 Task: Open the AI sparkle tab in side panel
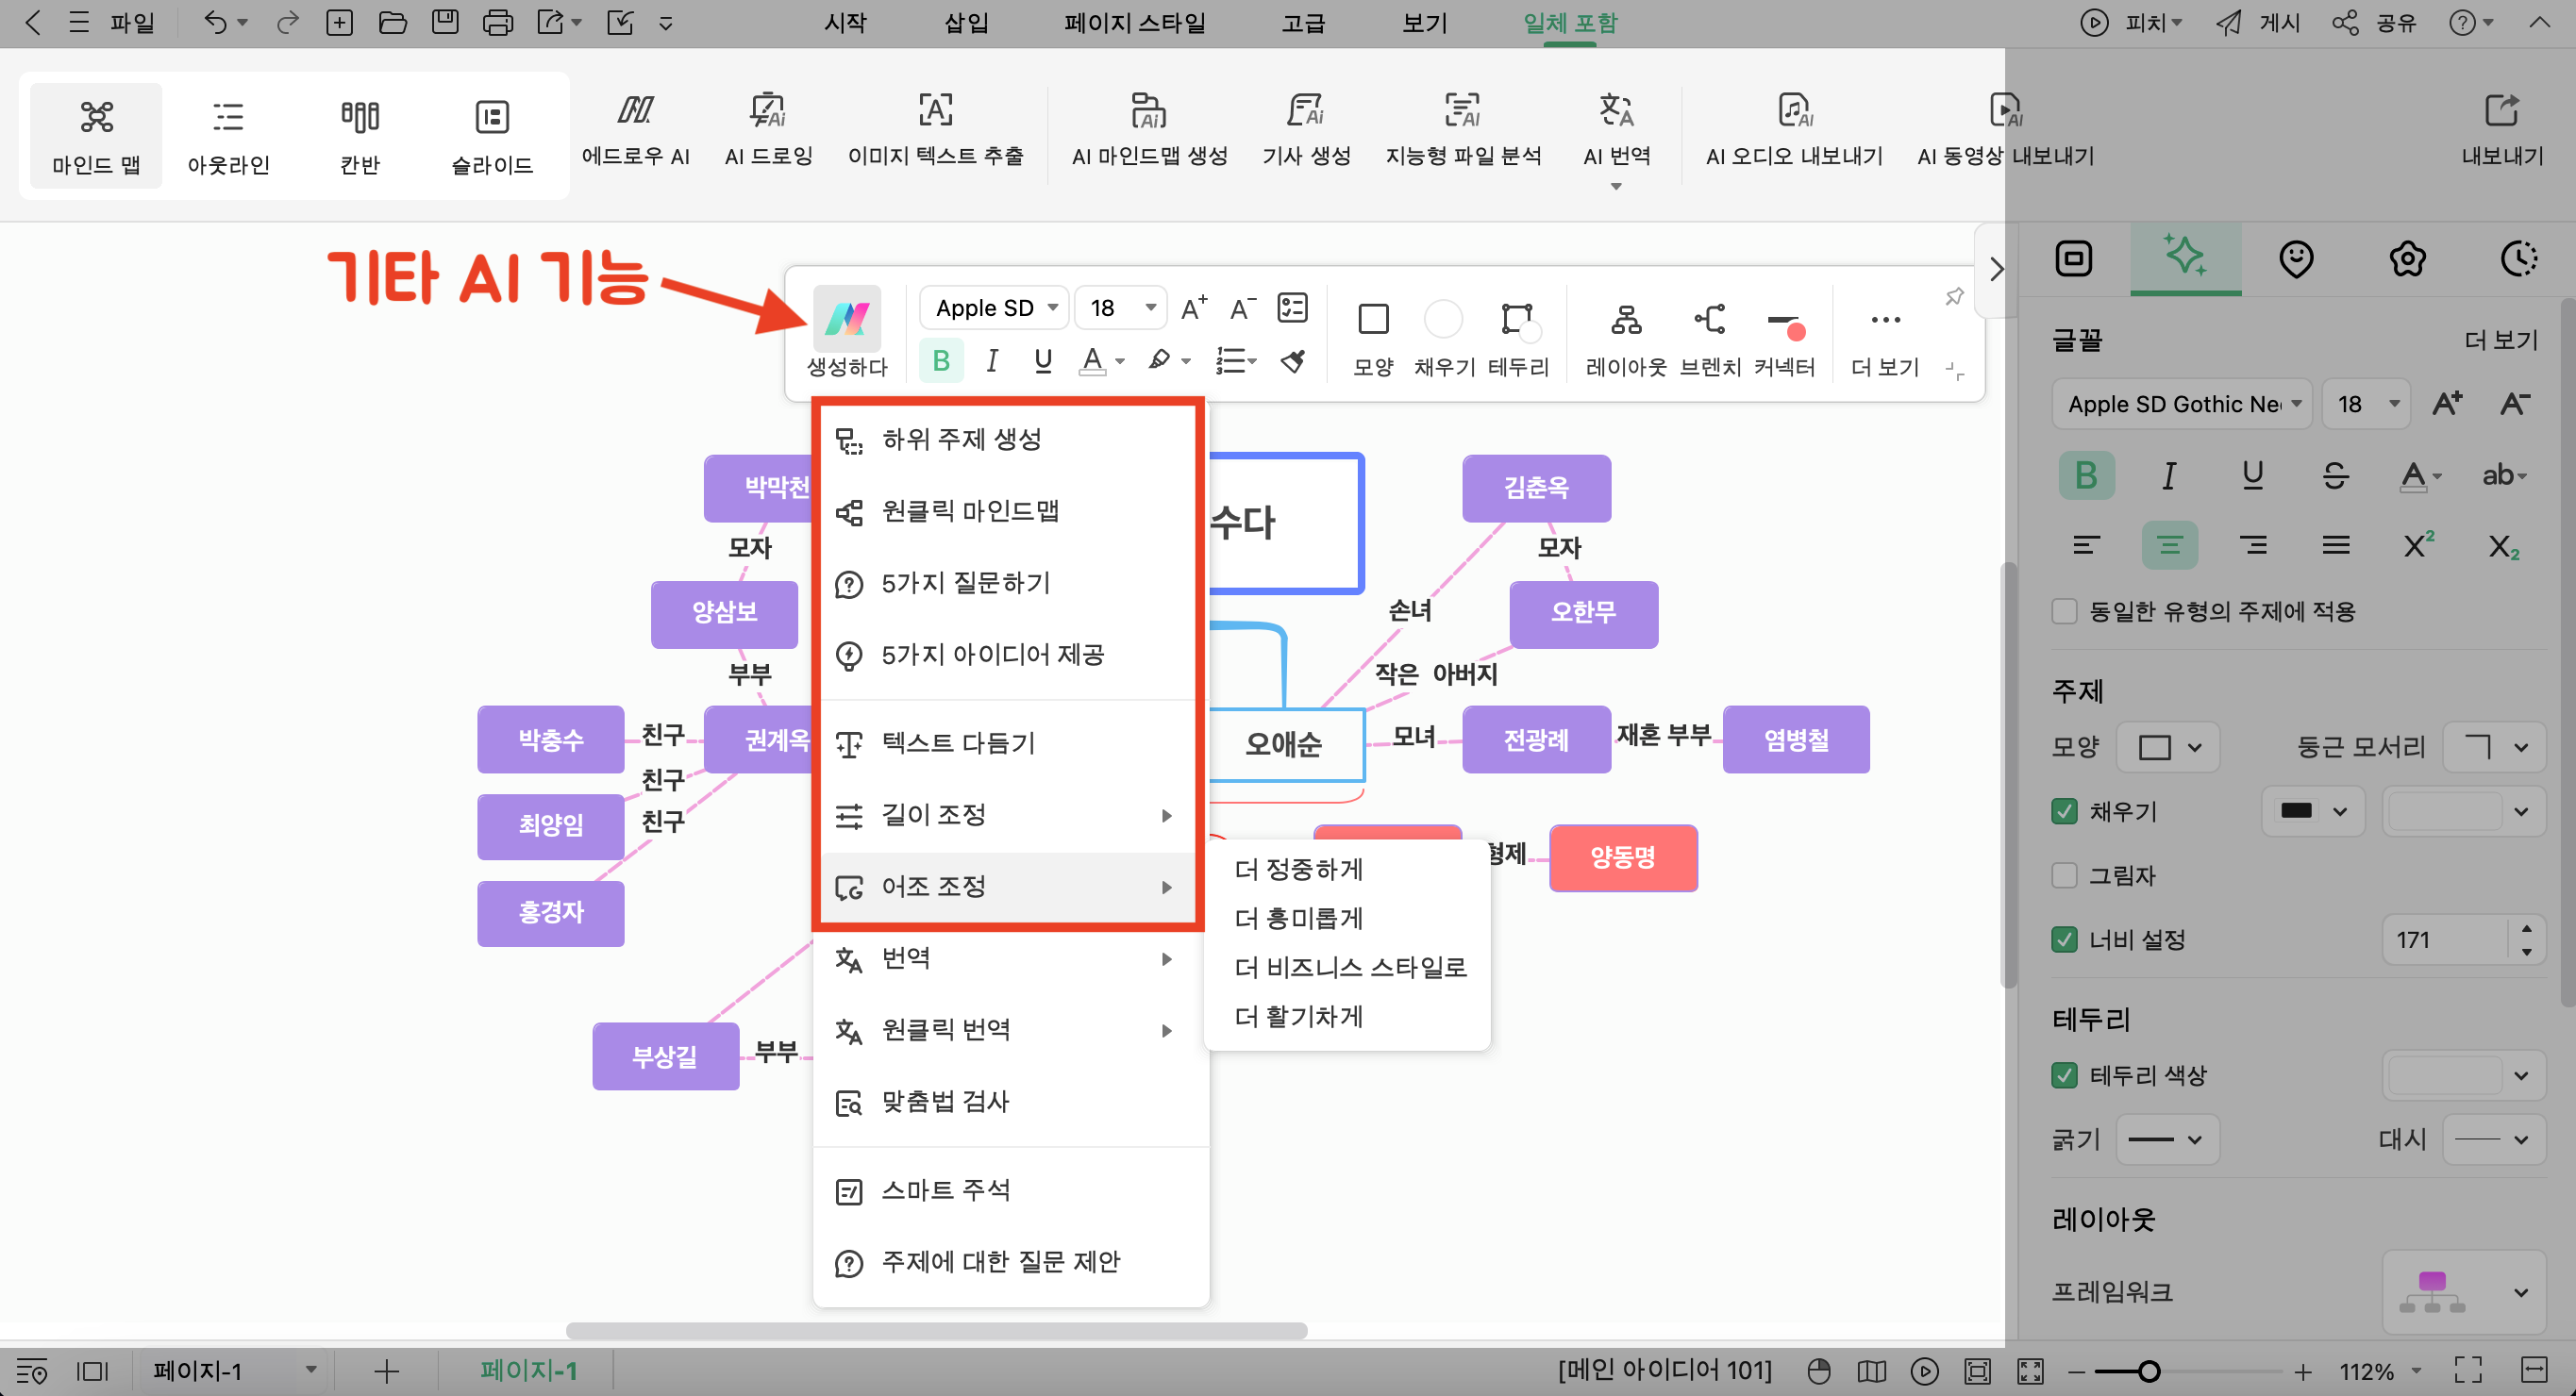click(2185, 258)
